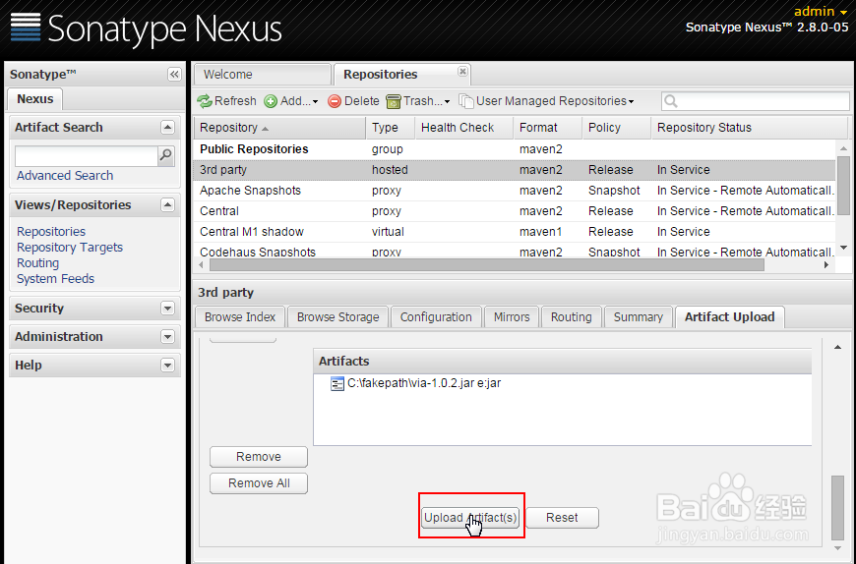Expand the Security panel
856x564 pixels.
click(x=167, y=309)
